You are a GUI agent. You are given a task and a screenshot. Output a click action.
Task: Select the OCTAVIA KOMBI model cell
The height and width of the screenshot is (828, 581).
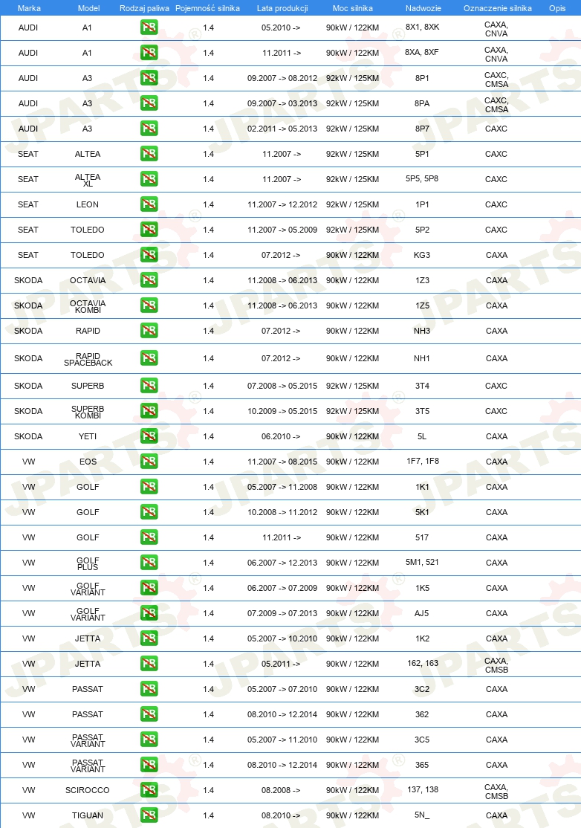click(x=88, y=306)
